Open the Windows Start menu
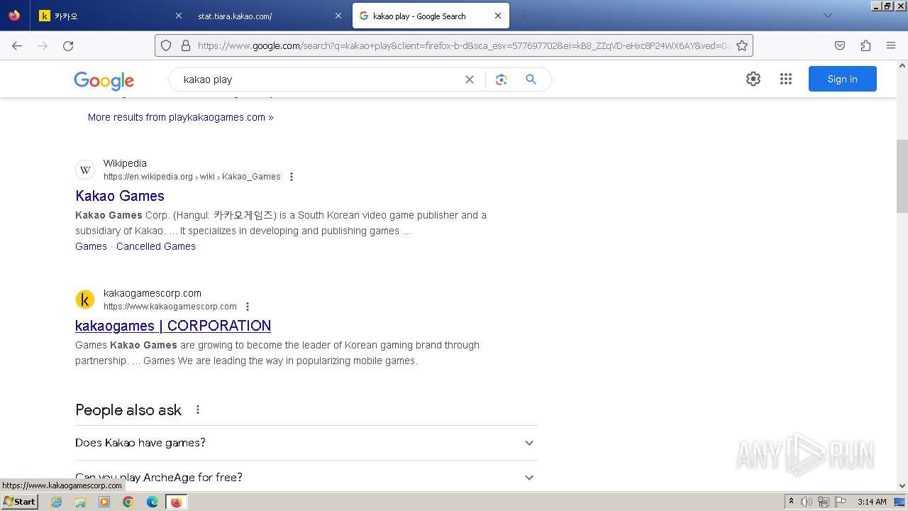 (19, 501)
